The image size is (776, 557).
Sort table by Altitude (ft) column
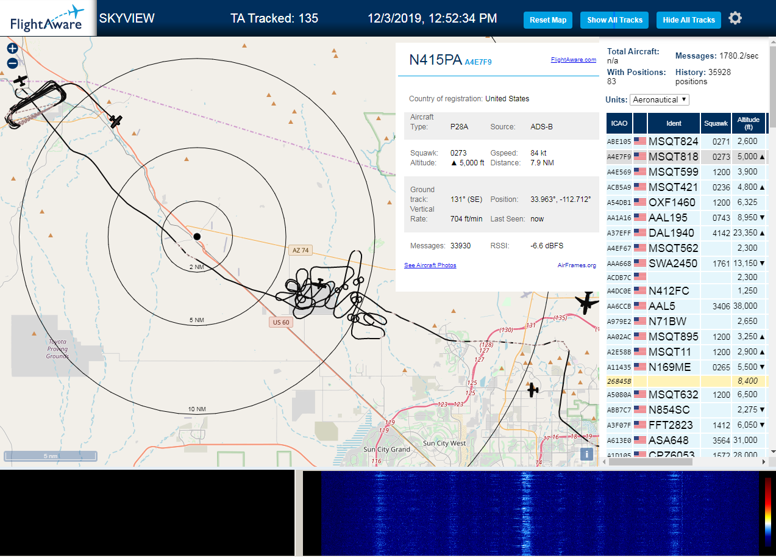pos(749,123)
